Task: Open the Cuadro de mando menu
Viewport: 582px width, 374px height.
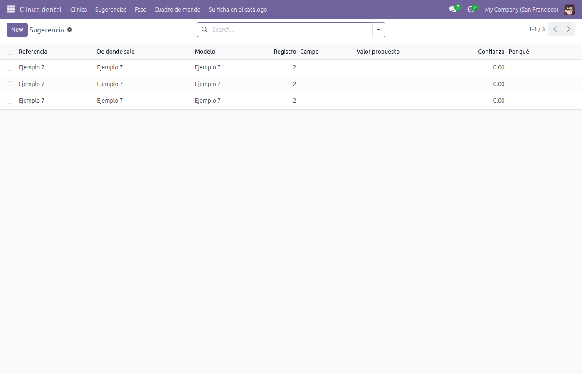Action: pos(178,9)
